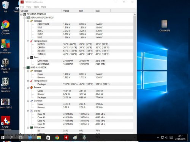Viewport: 190px width, 142px height.
Task: Switch to HWMonitor via taskbar icon
Action: [66, 137]
